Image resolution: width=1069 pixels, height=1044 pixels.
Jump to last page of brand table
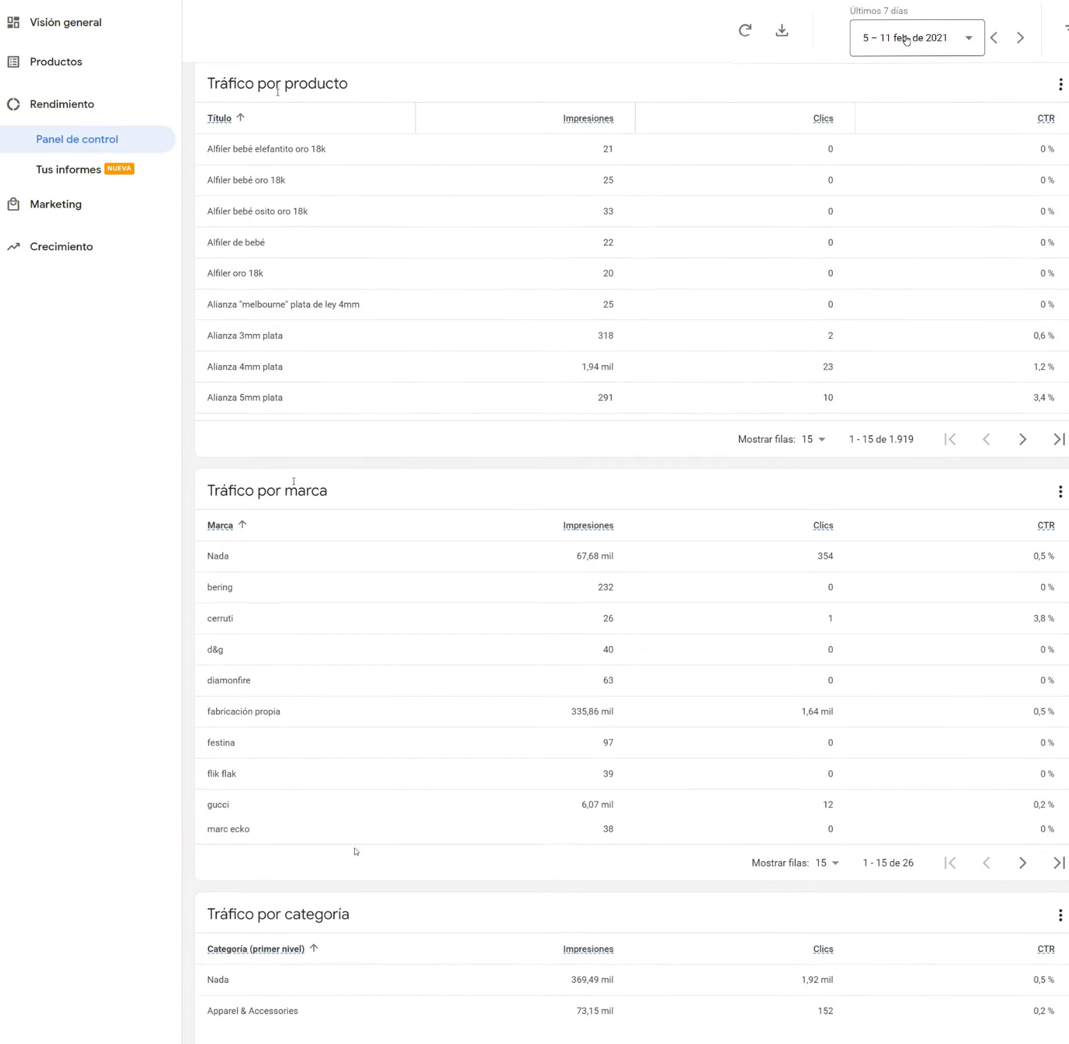(1058, 862)
